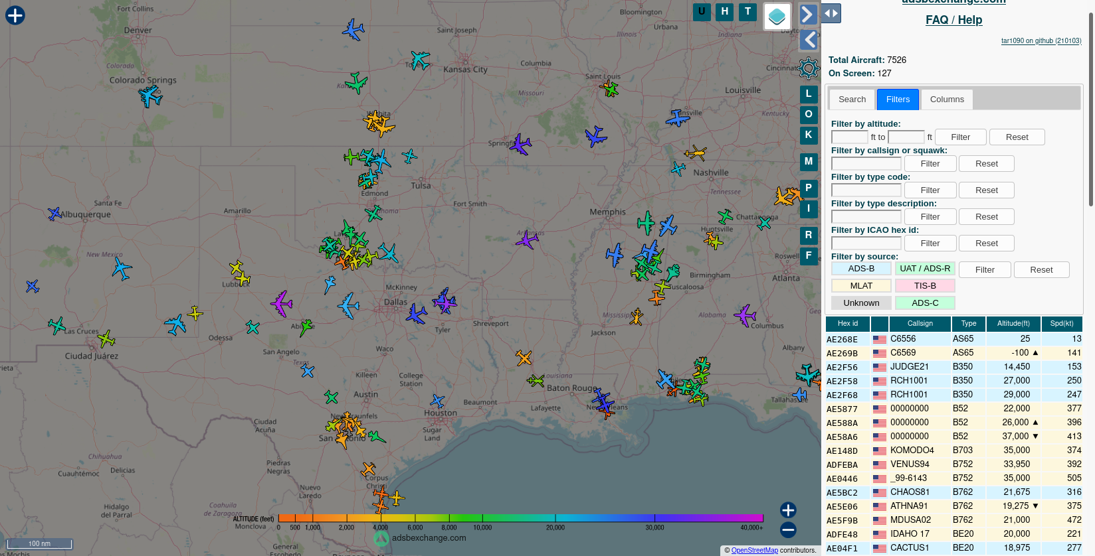The image size is (1095, 556).
Task: Select the JUDGE21 aircraft row
Action: [954, 367]
